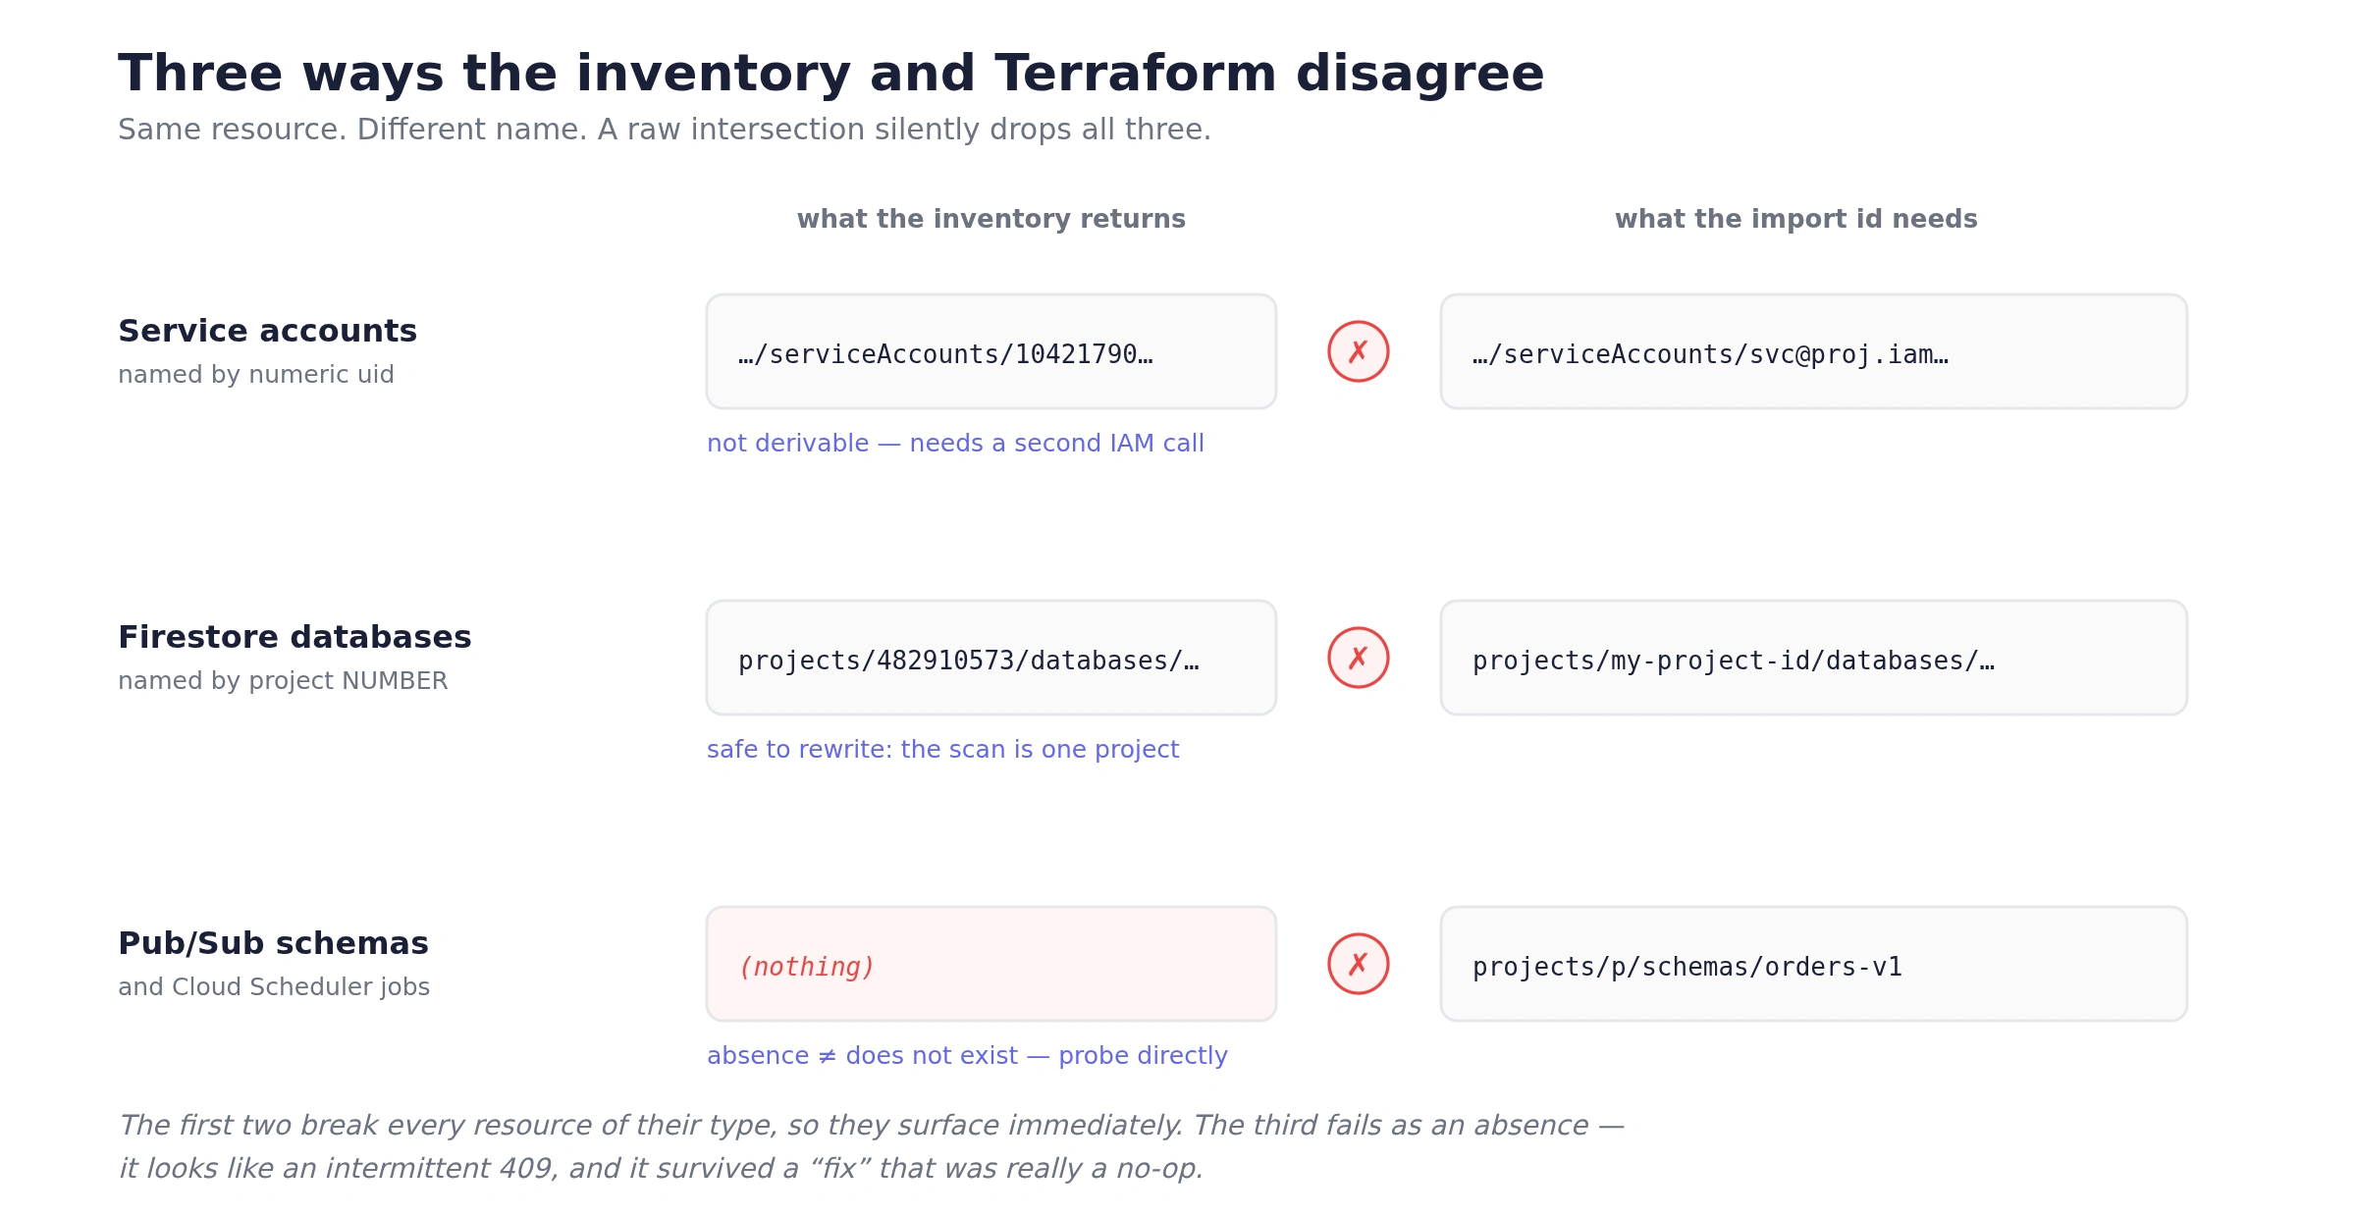Click the red X icon in Firestore databases row

(1359, 658)
